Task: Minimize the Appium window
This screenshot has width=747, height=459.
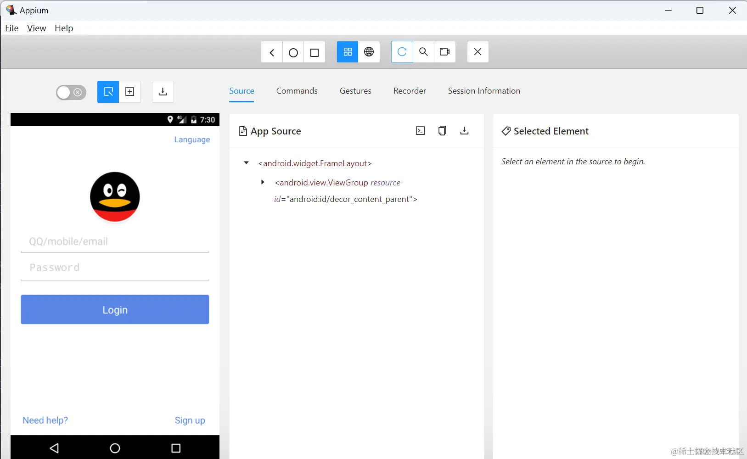Action: point(668,10)
